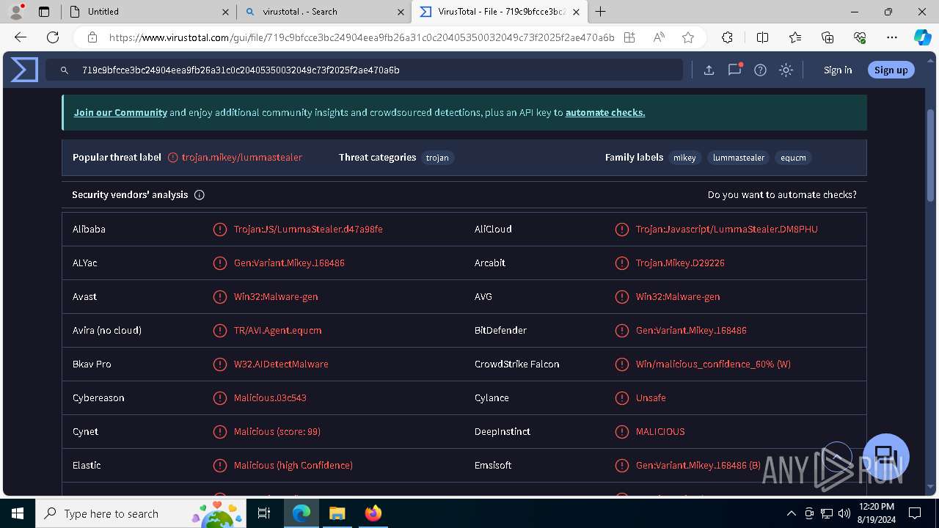Click the browser back arrow
The width and height of the screenshot is (939, 528).
coord(21,37)
